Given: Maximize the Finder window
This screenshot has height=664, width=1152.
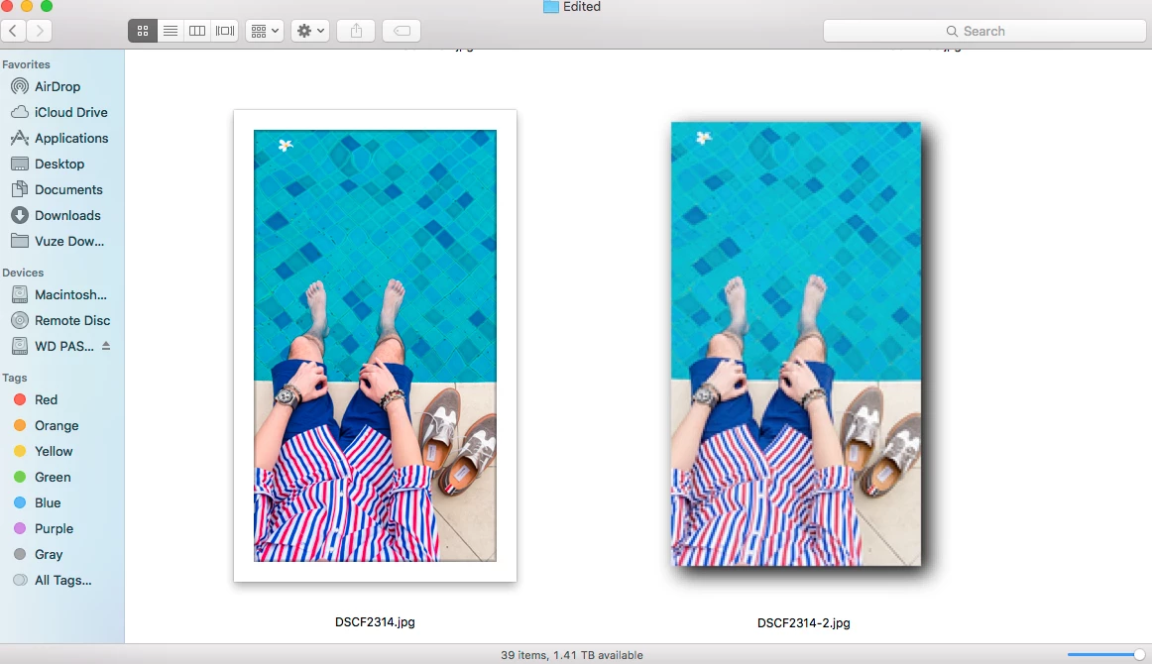Looking at the screenshot, I should (x=47, y=5).
